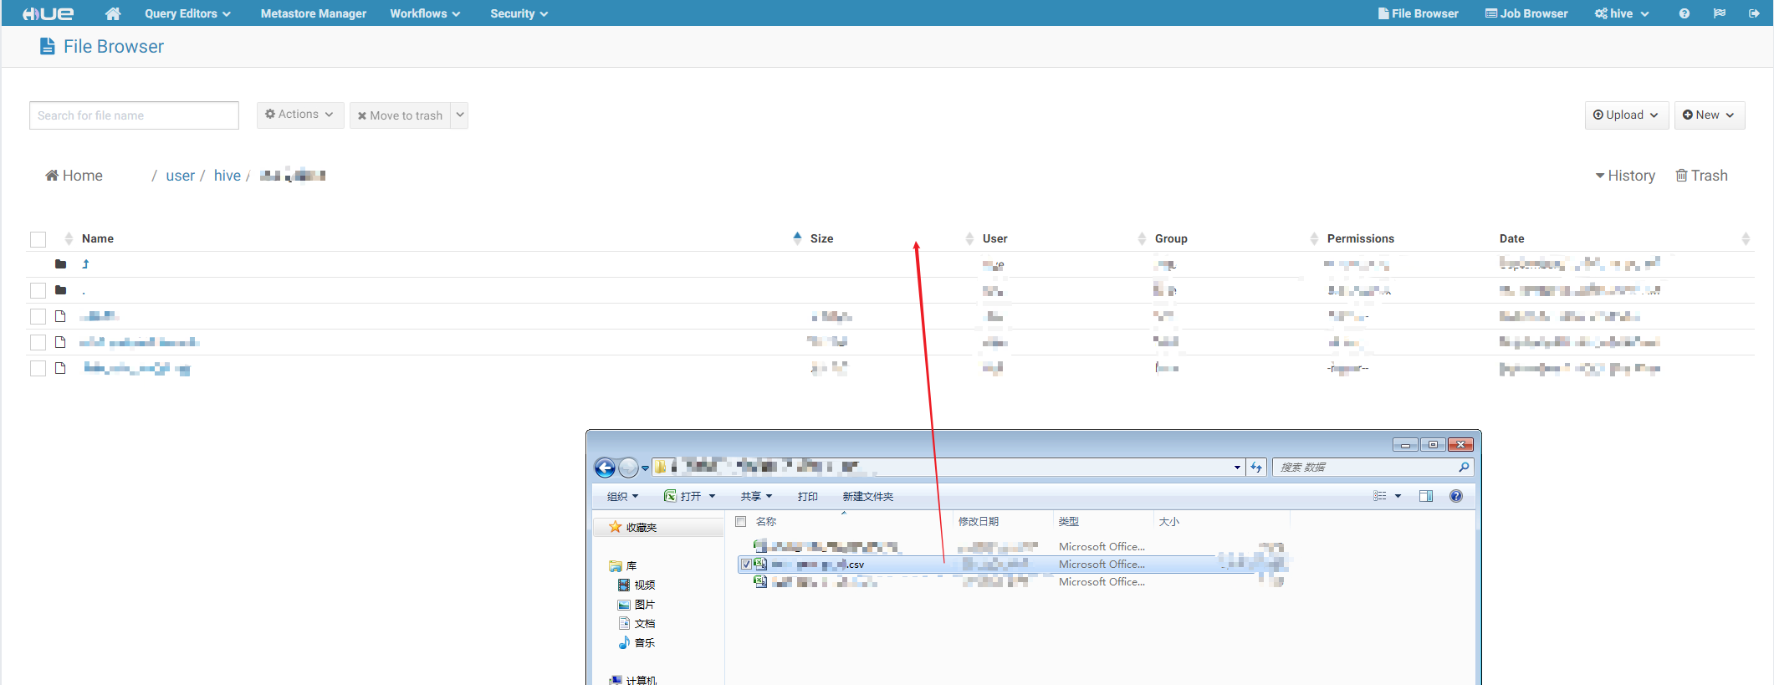The height and width of the screenshot is (685, 1774).
Task: Check the first file row checkbox
Action: click(38, 316)
